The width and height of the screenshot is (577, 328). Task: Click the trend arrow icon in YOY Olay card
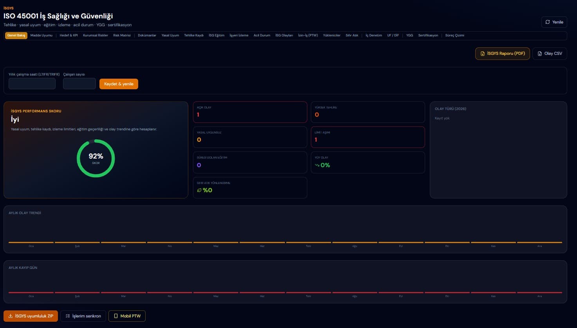click(317, 165)
